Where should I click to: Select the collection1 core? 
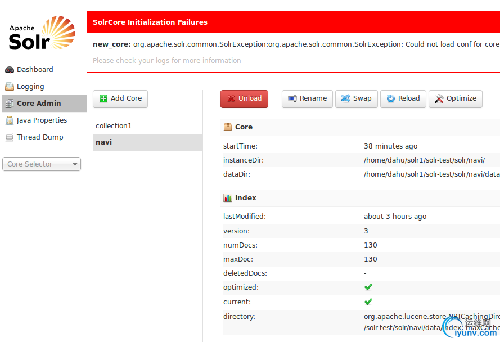click(x=148, y=125)
